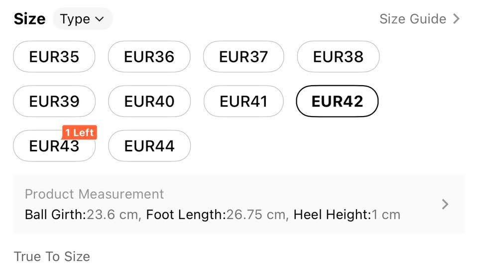Viewport: 478px width, 270px height.
Task: Click the Heel Height measurement text
Action: (x=347, y=215)
